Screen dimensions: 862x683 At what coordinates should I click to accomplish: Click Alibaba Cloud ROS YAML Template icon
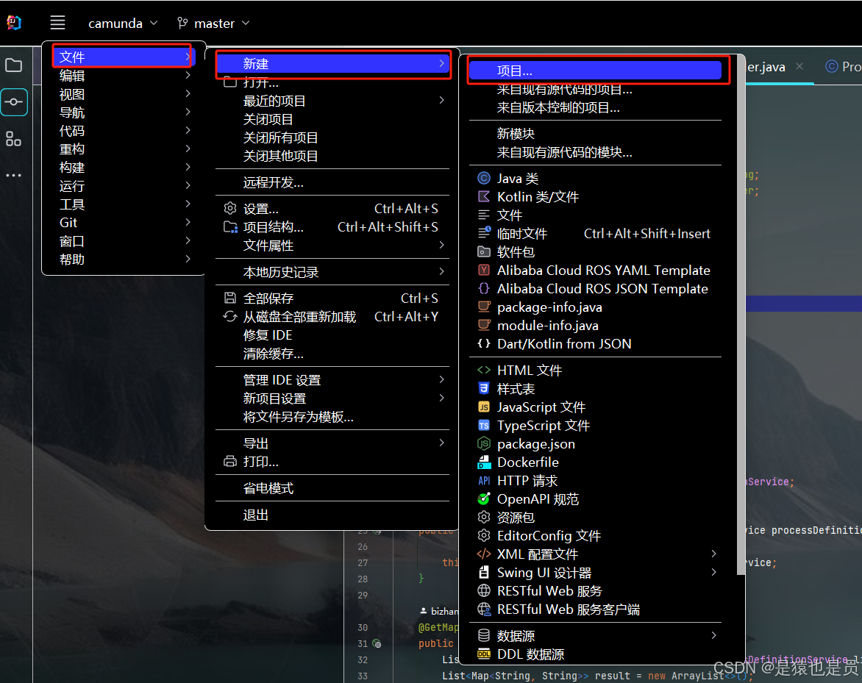484,270
